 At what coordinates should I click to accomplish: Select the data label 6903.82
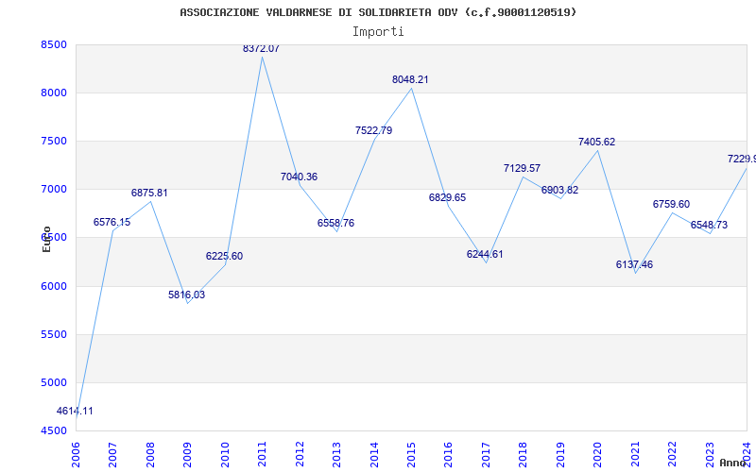[x=559, y=191]
